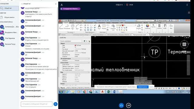Viewport: 194px width, 109px height.
Task: Open chat options three-dot menu
Action: pos(56,4)
